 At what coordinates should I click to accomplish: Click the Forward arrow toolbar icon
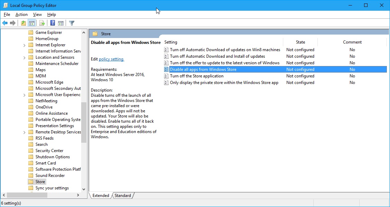(x=13, y=23)
